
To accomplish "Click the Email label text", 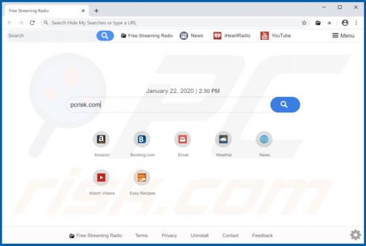I will pos(183,155).
